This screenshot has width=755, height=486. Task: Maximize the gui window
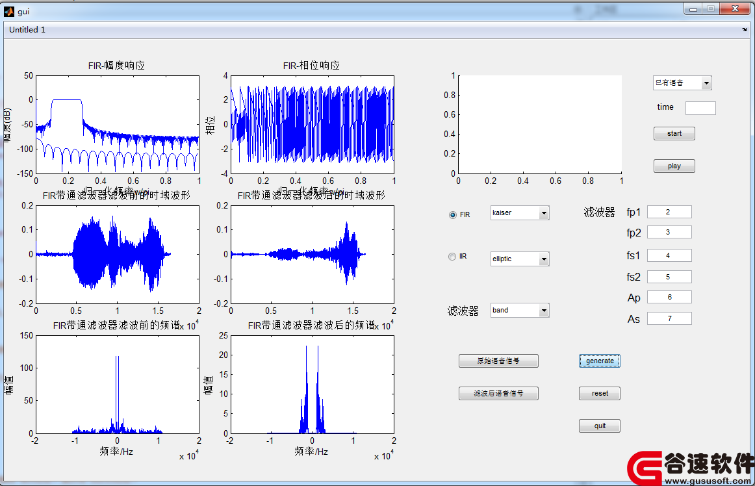click(711, 8)
